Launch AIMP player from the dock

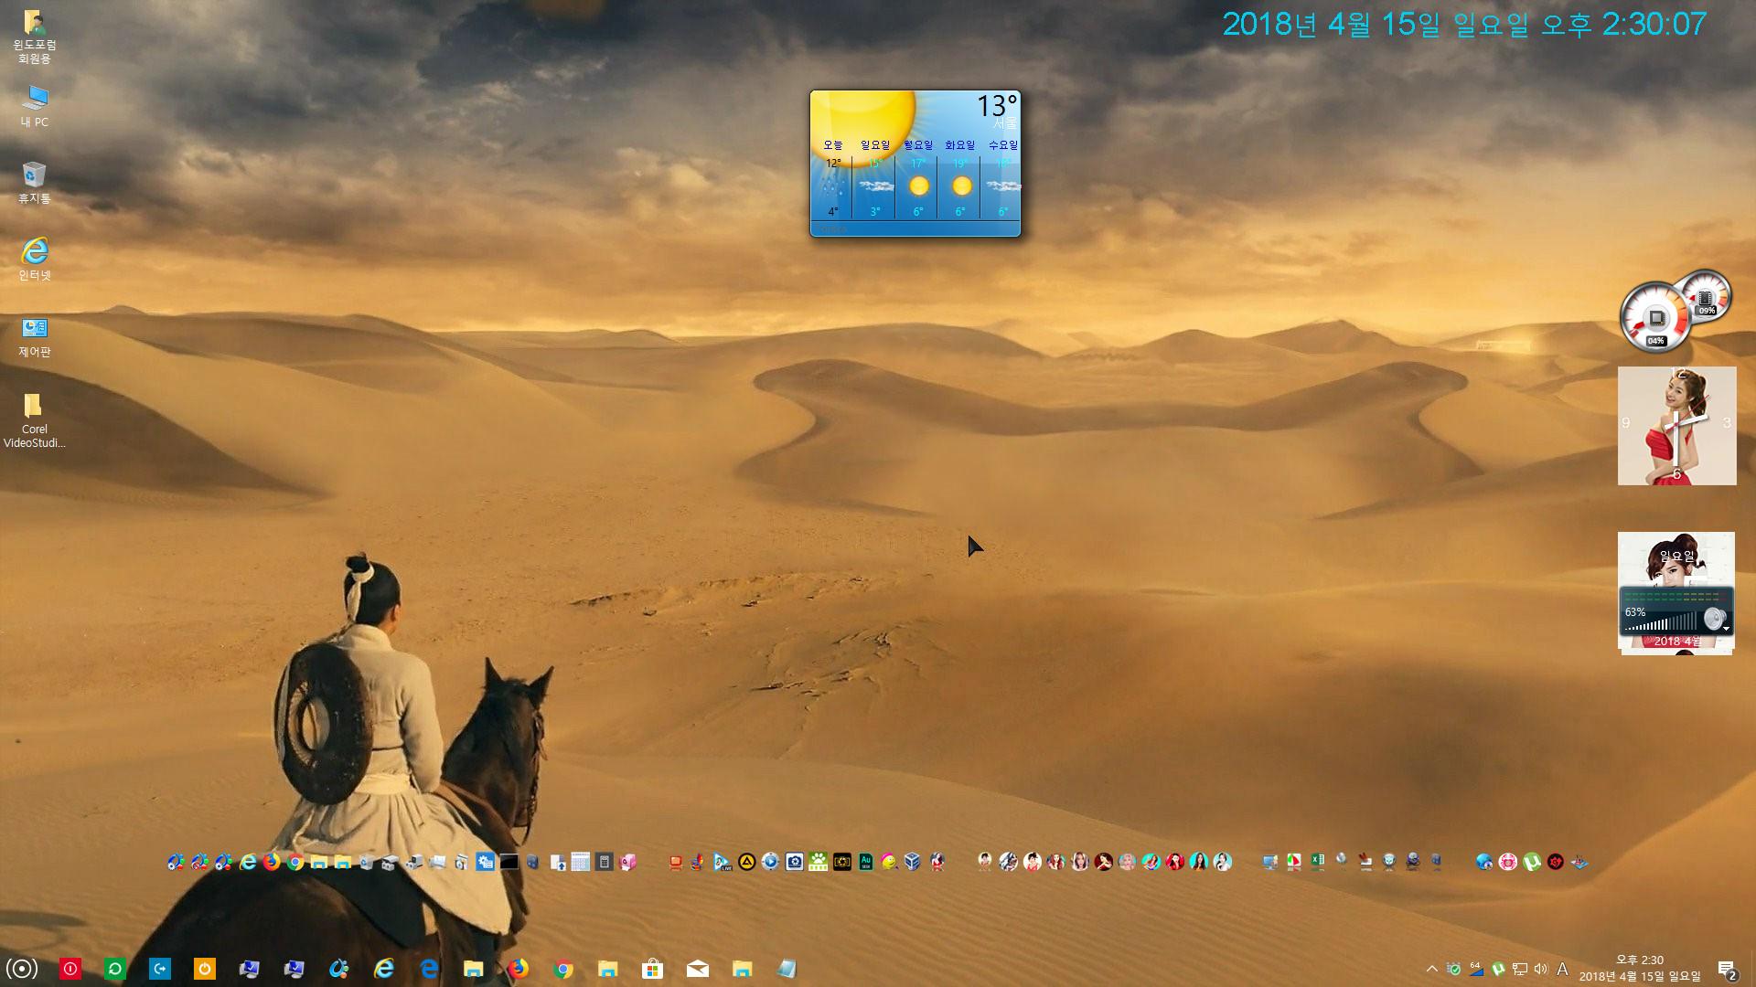tap(747, 862)
